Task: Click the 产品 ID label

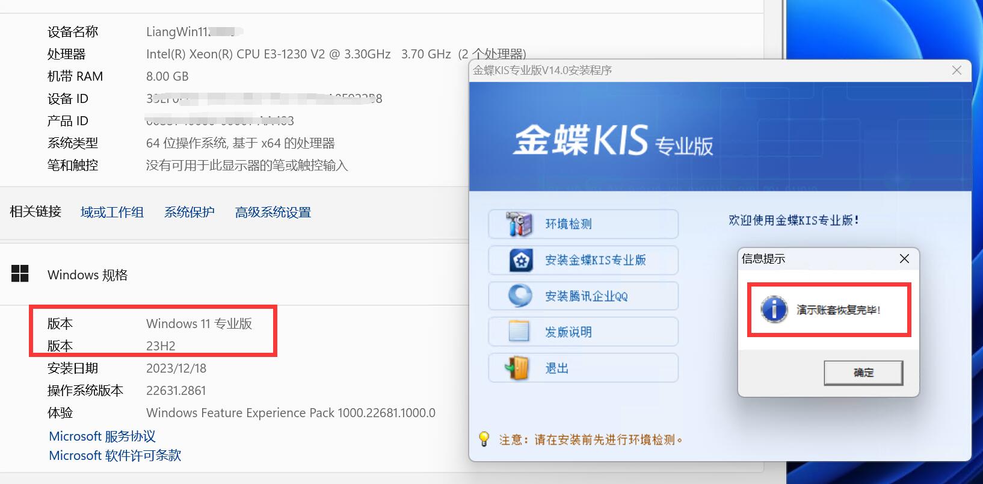Action: 68,120
